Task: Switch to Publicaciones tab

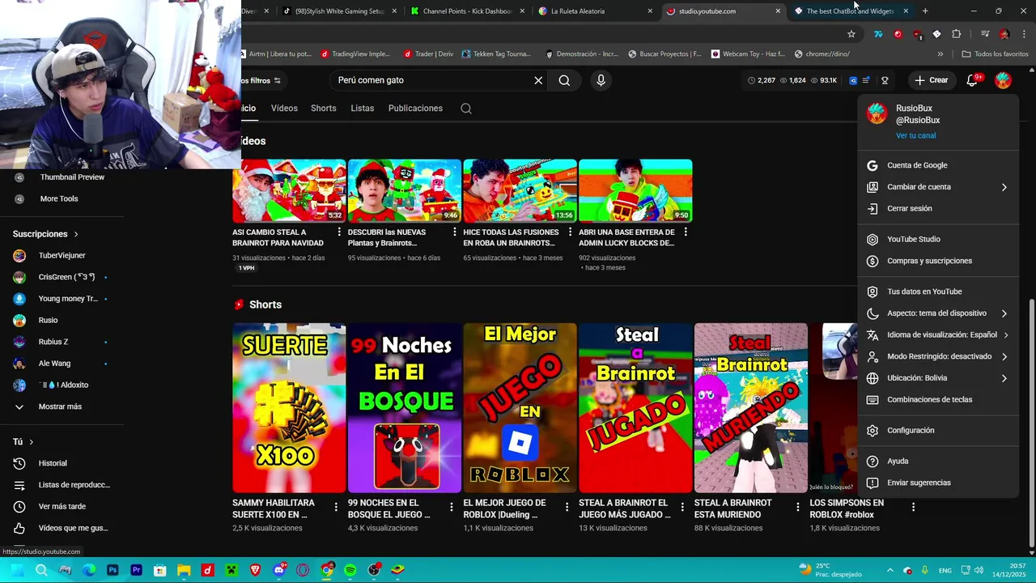Action: 415,109
